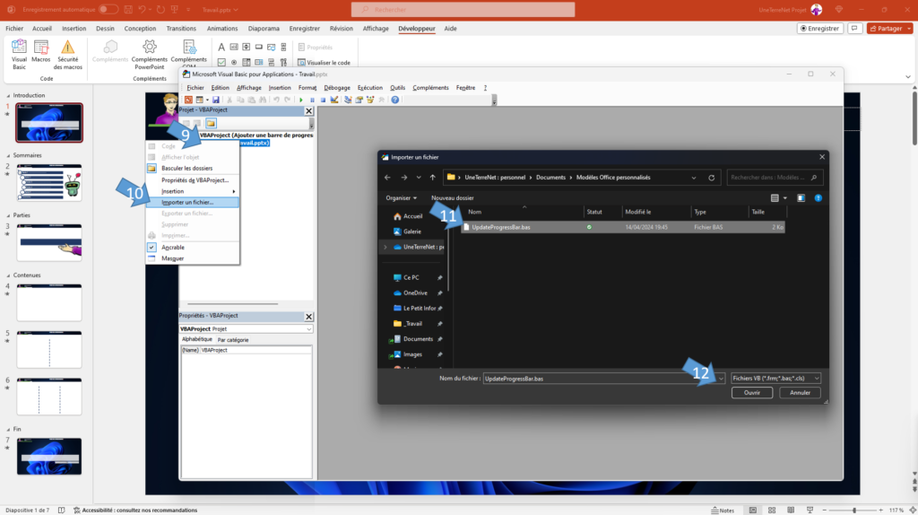Click the blue Help icon in VBA toolbar
The width and height of the screenshot is (918, 515).
coord(395,100)
